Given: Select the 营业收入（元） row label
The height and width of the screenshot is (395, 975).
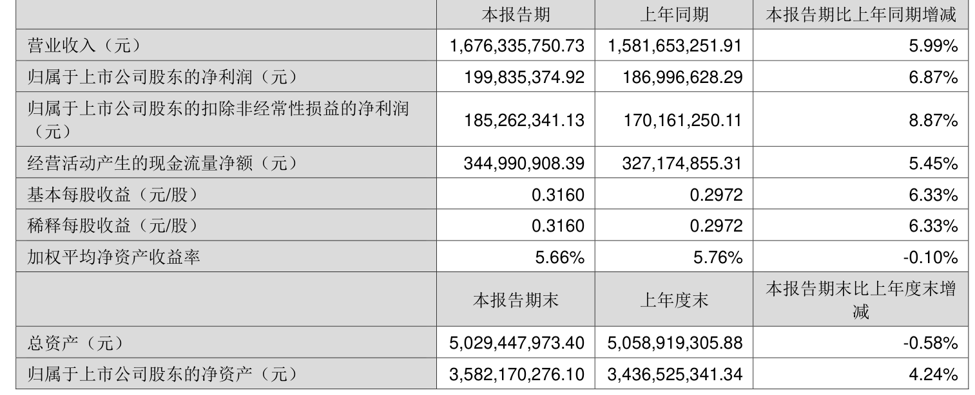Looking at the screenshot, I should coord(83,45).
